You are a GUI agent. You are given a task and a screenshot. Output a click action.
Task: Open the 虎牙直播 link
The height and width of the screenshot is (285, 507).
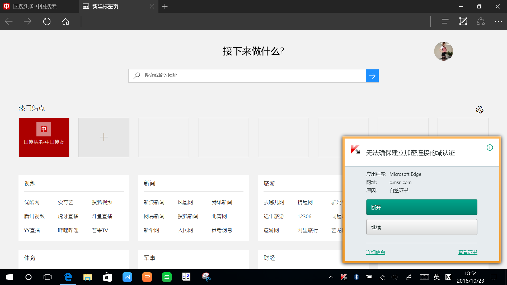tap(68, 216)
